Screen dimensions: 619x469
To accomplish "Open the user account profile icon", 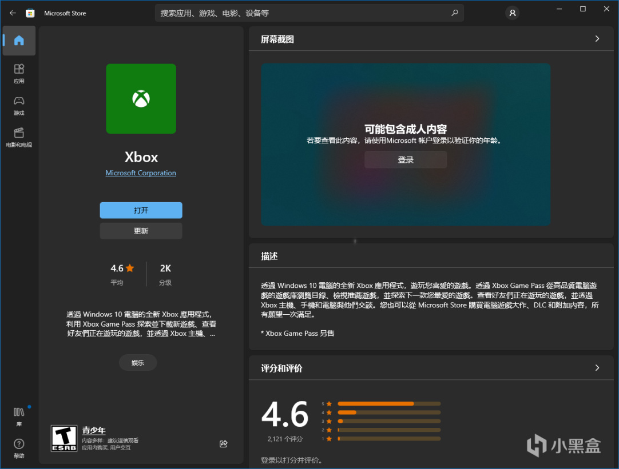I will point(512,13).
